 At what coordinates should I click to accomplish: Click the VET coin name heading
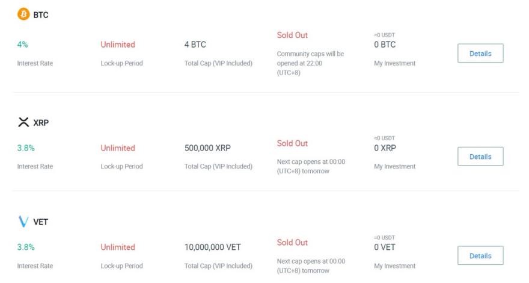pyautogui.click(x=41, y=223)
